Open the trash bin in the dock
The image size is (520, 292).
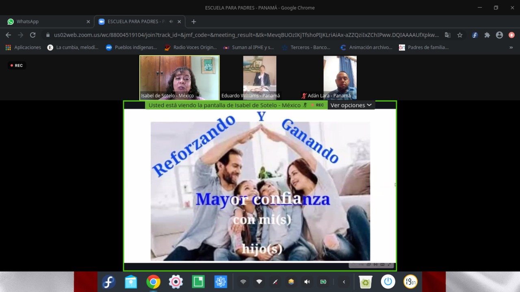coord(366,281)
